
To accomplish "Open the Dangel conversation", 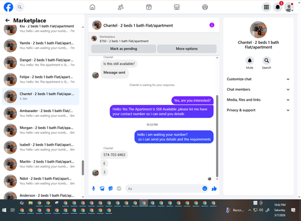I will coord(40,63).
